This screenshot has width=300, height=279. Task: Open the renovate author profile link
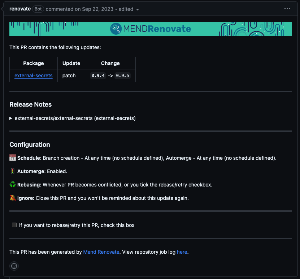[20, 9]
